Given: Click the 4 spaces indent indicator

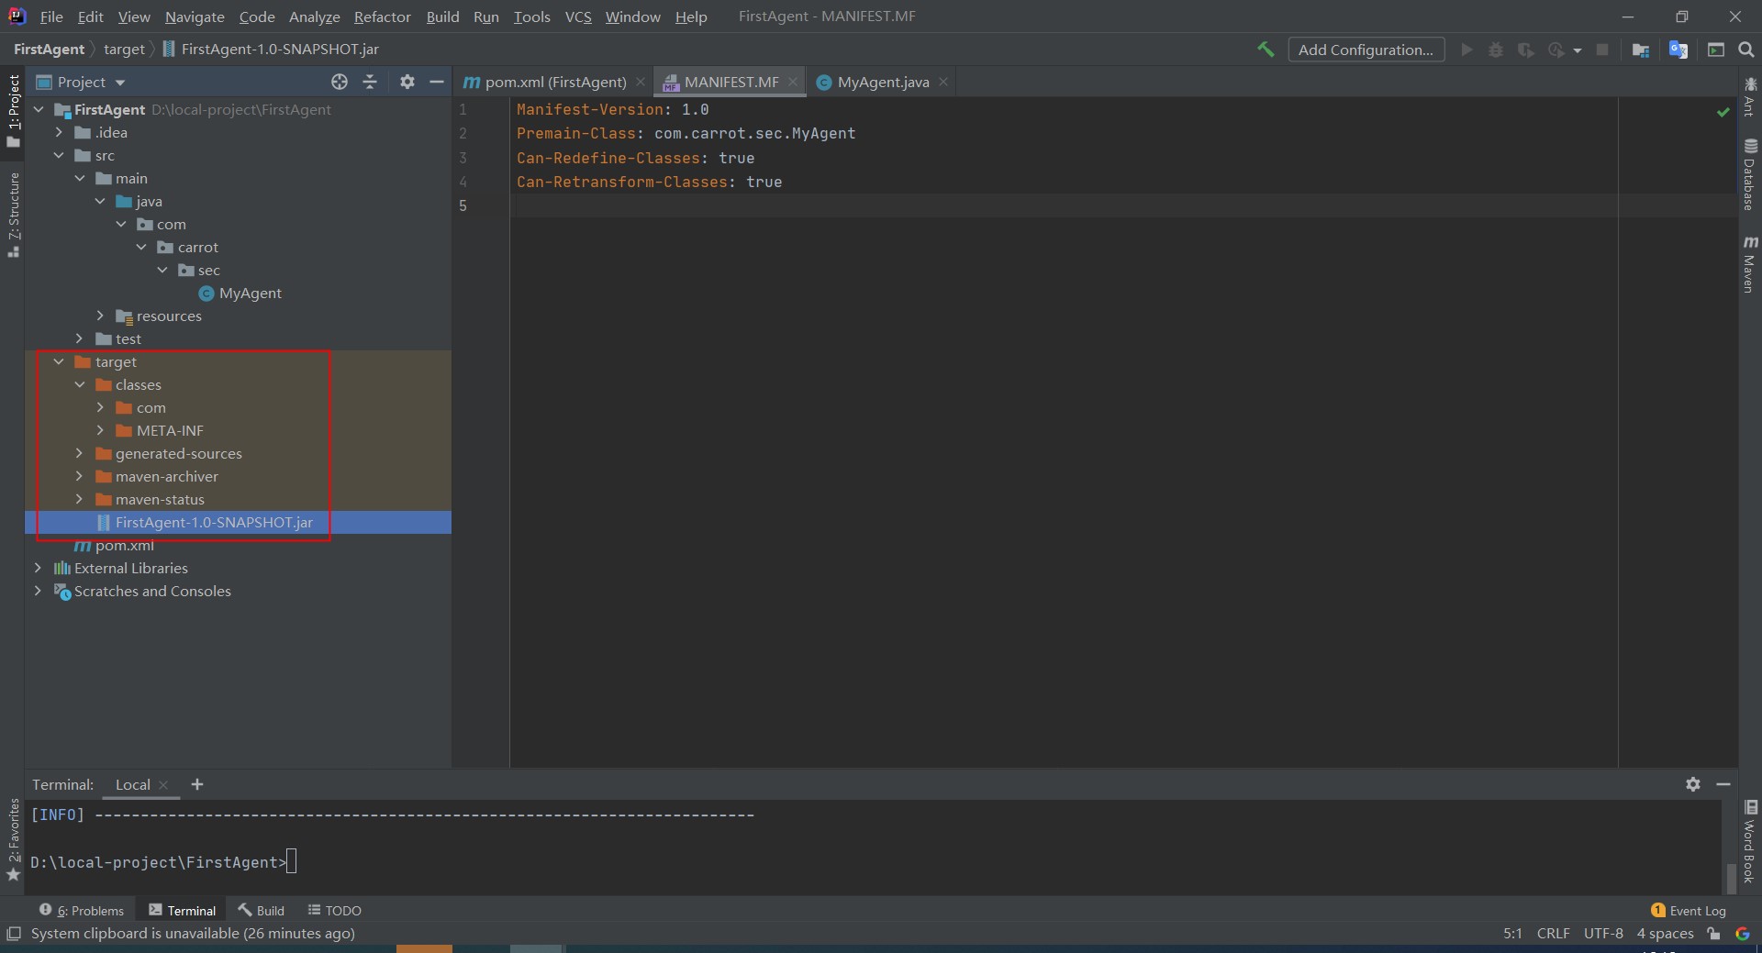Looking at the screenshot, I should pyautogui.click(x=1665, y=934).
